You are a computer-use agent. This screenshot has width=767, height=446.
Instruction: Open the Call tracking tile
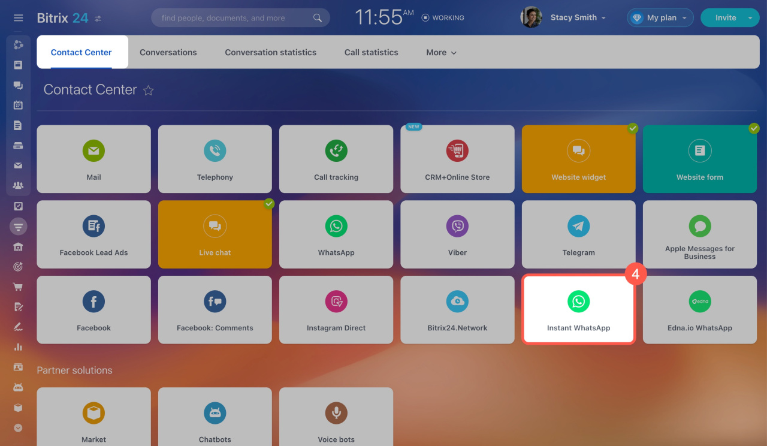(336, 159)
